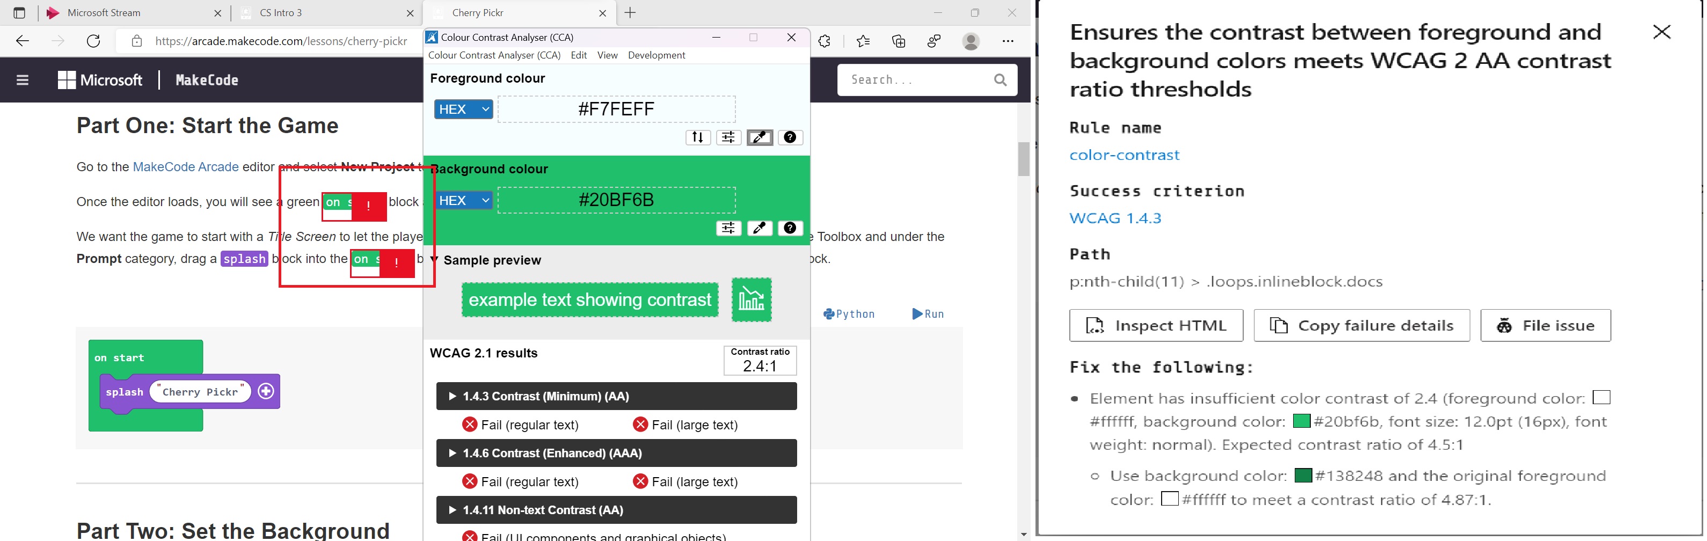
Task: Open foreground colour help button
Action: 790,137
